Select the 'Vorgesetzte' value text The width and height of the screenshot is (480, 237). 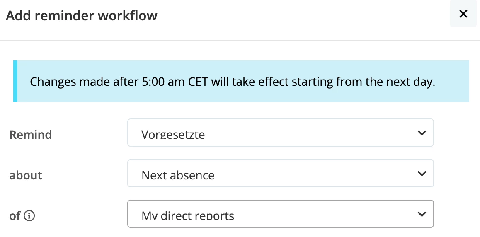[x=173, y=134]
